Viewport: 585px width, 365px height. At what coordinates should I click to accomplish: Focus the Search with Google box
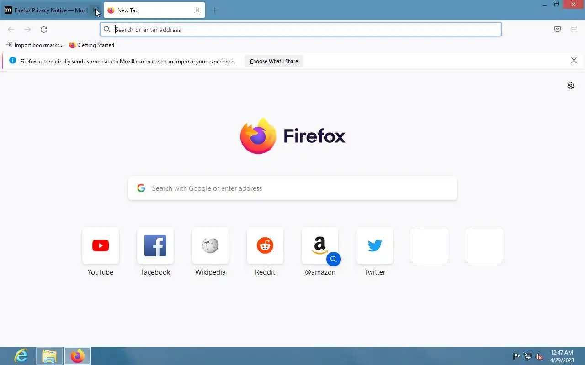tap(292, 188)
